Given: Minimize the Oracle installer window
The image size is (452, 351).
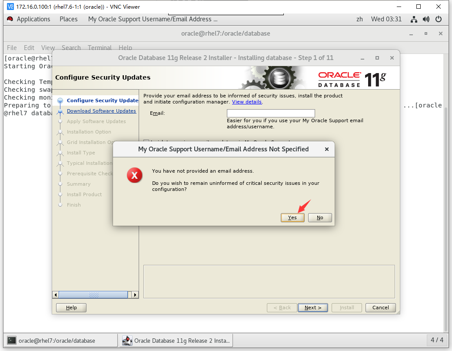Looking at the screenshot, I should (362, 58).
